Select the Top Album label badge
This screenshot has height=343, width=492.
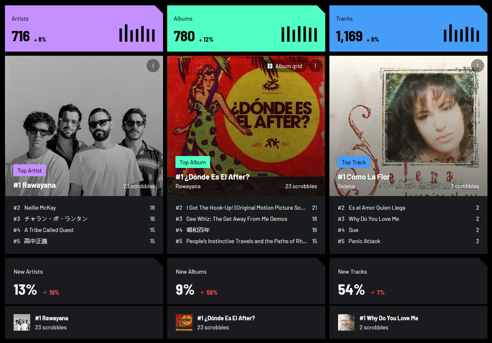193,162
